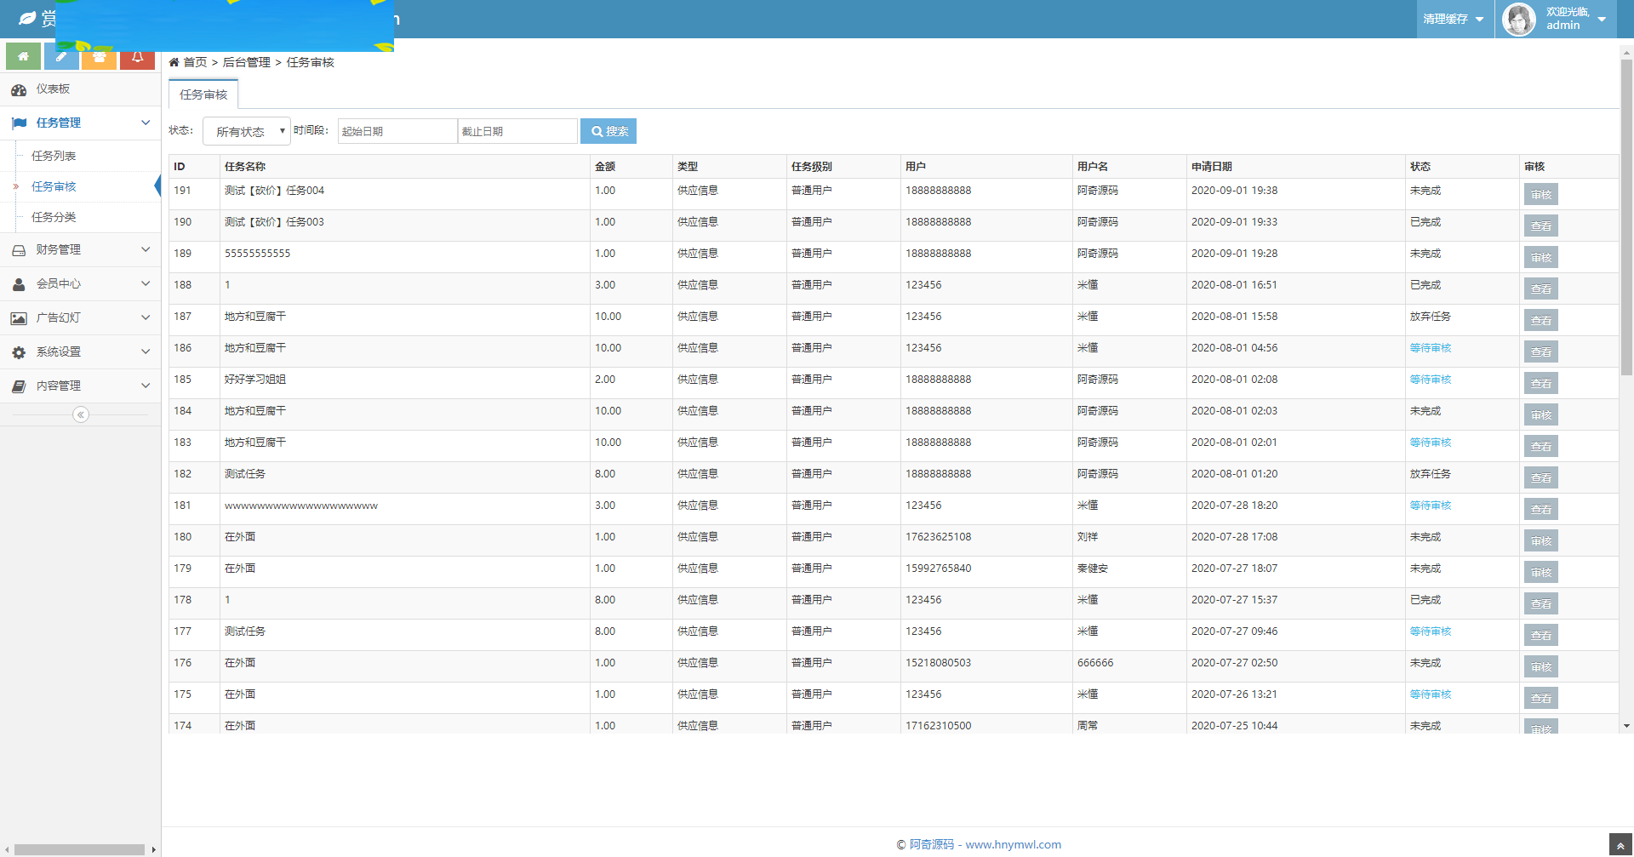Open the 阿奇源码 footer link
Screen dimensions: 1634x857
pos(931,844)
